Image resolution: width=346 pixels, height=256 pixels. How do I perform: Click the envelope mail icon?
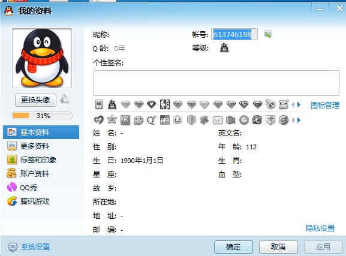[x=218, y=121]
